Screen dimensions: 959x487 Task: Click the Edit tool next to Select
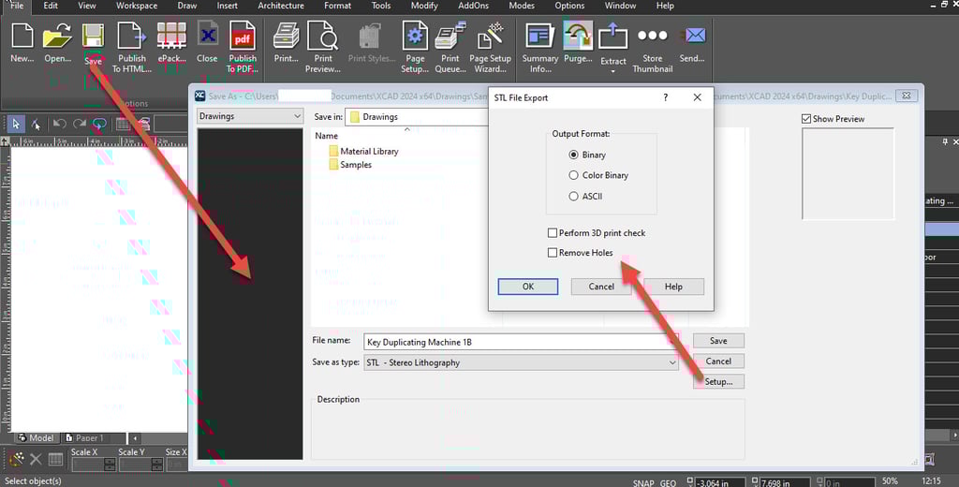pyautogui.click(x=37, y=125)
